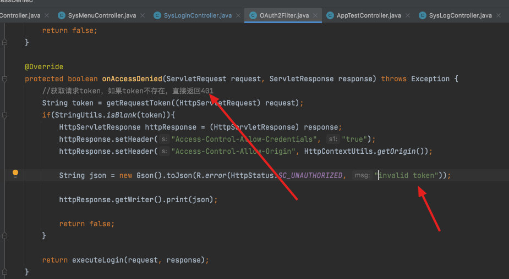Switch to the SysLoginController.java tab
This screenshot has height=279, width=509.
click(x=198, y=15)
